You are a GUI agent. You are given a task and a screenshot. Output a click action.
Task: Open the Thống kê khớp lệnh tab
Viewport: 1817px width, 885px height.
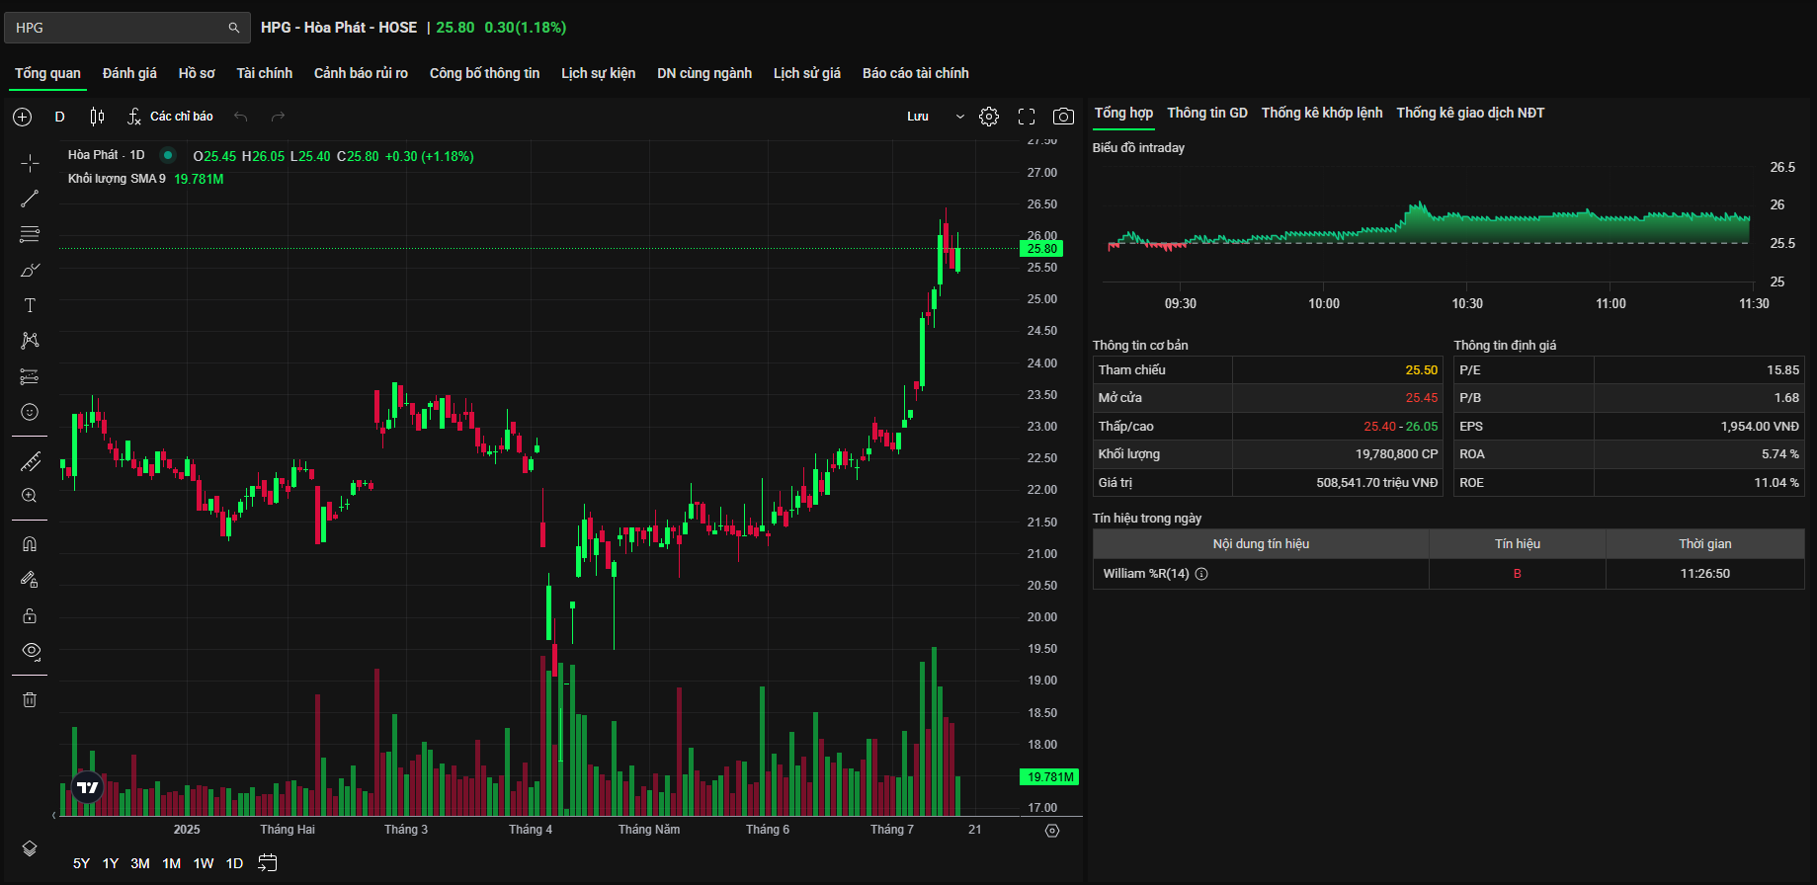point(1322,113)
